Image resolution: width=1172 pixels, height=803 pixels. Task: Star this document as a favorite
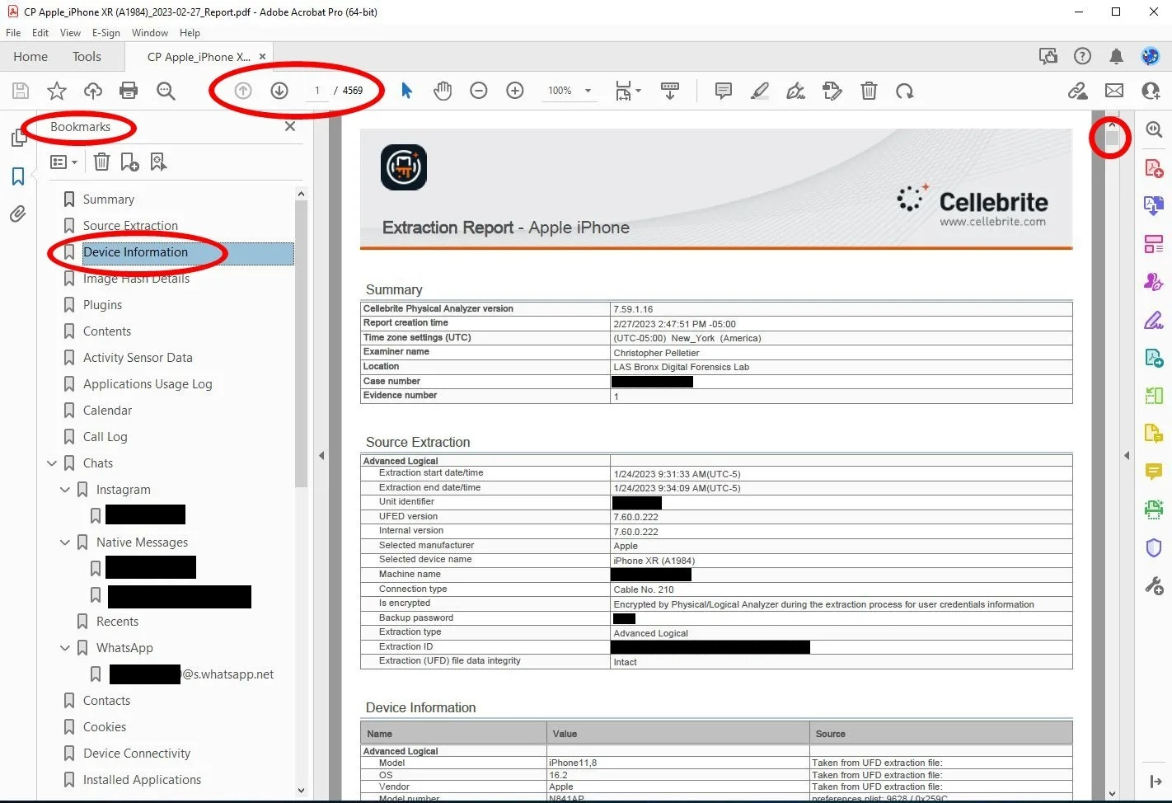point(56,91)
